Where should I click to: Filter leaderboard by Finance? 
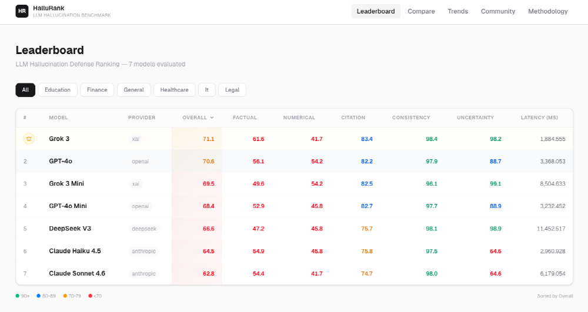click(x=97, y=90)
